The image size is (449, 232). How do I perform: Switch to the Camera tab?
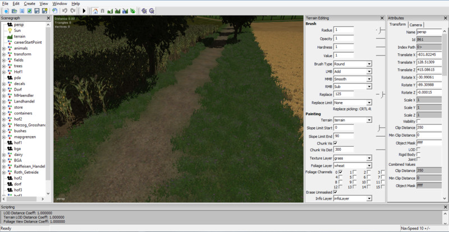pos(415,25)
